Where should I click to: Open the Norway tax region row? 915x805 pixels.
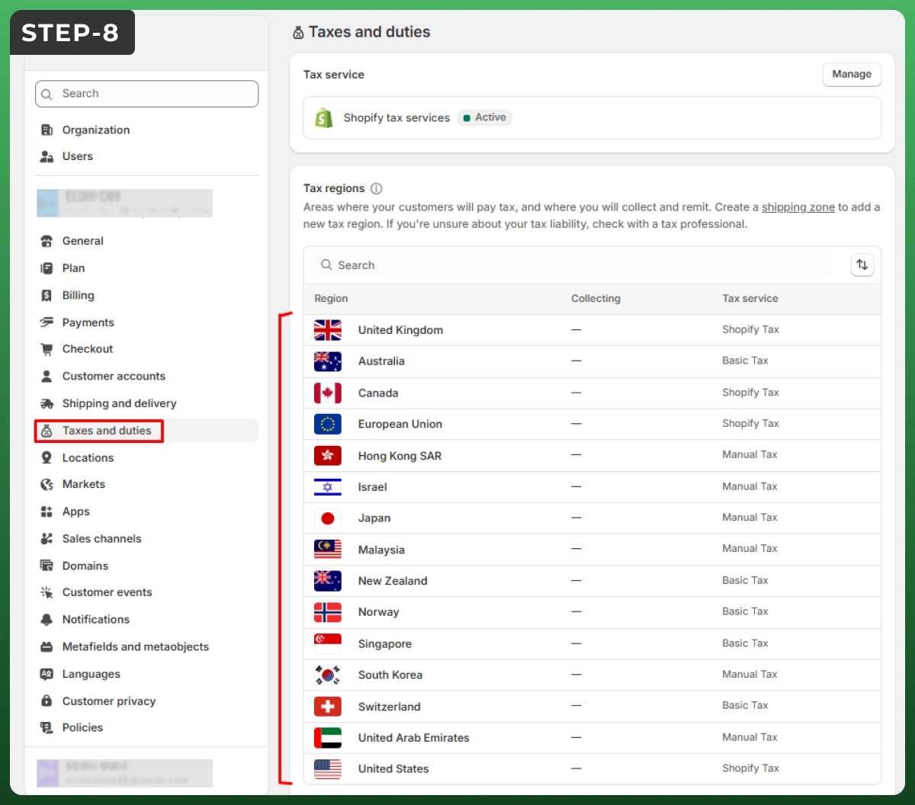[592, 612]
